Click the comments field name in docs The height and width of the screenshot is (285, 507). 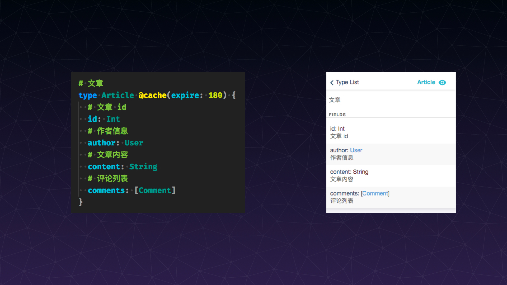tap(344, 193)
